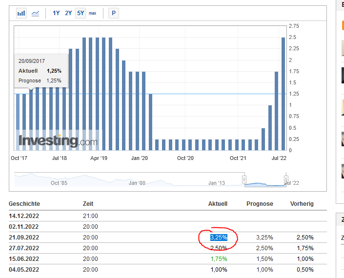Select the 1Y time range
344x278 pixels.
click(56, 13)
